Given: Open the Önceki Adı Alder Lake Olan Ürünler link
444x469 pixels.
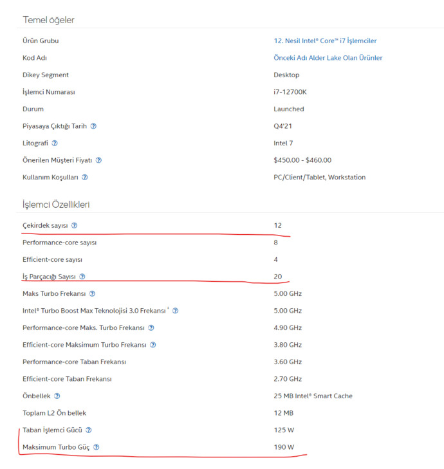Looking at the screenshot, I should point(328,58).
